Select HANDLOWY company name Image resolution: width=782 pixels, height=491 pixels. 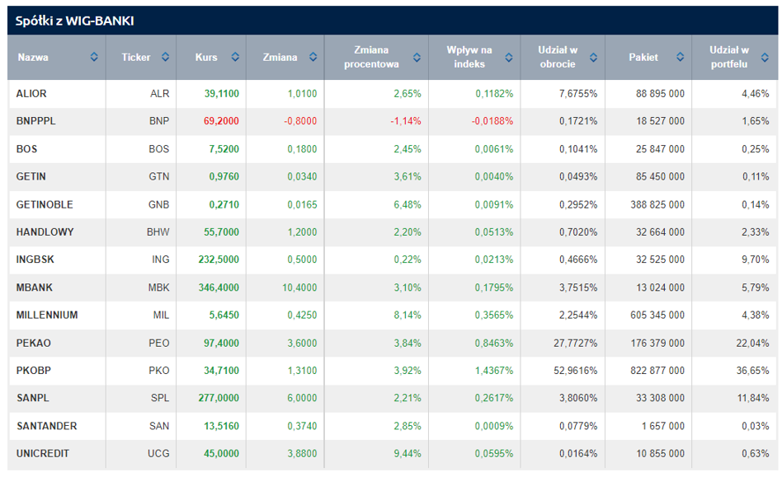[45, 232]
